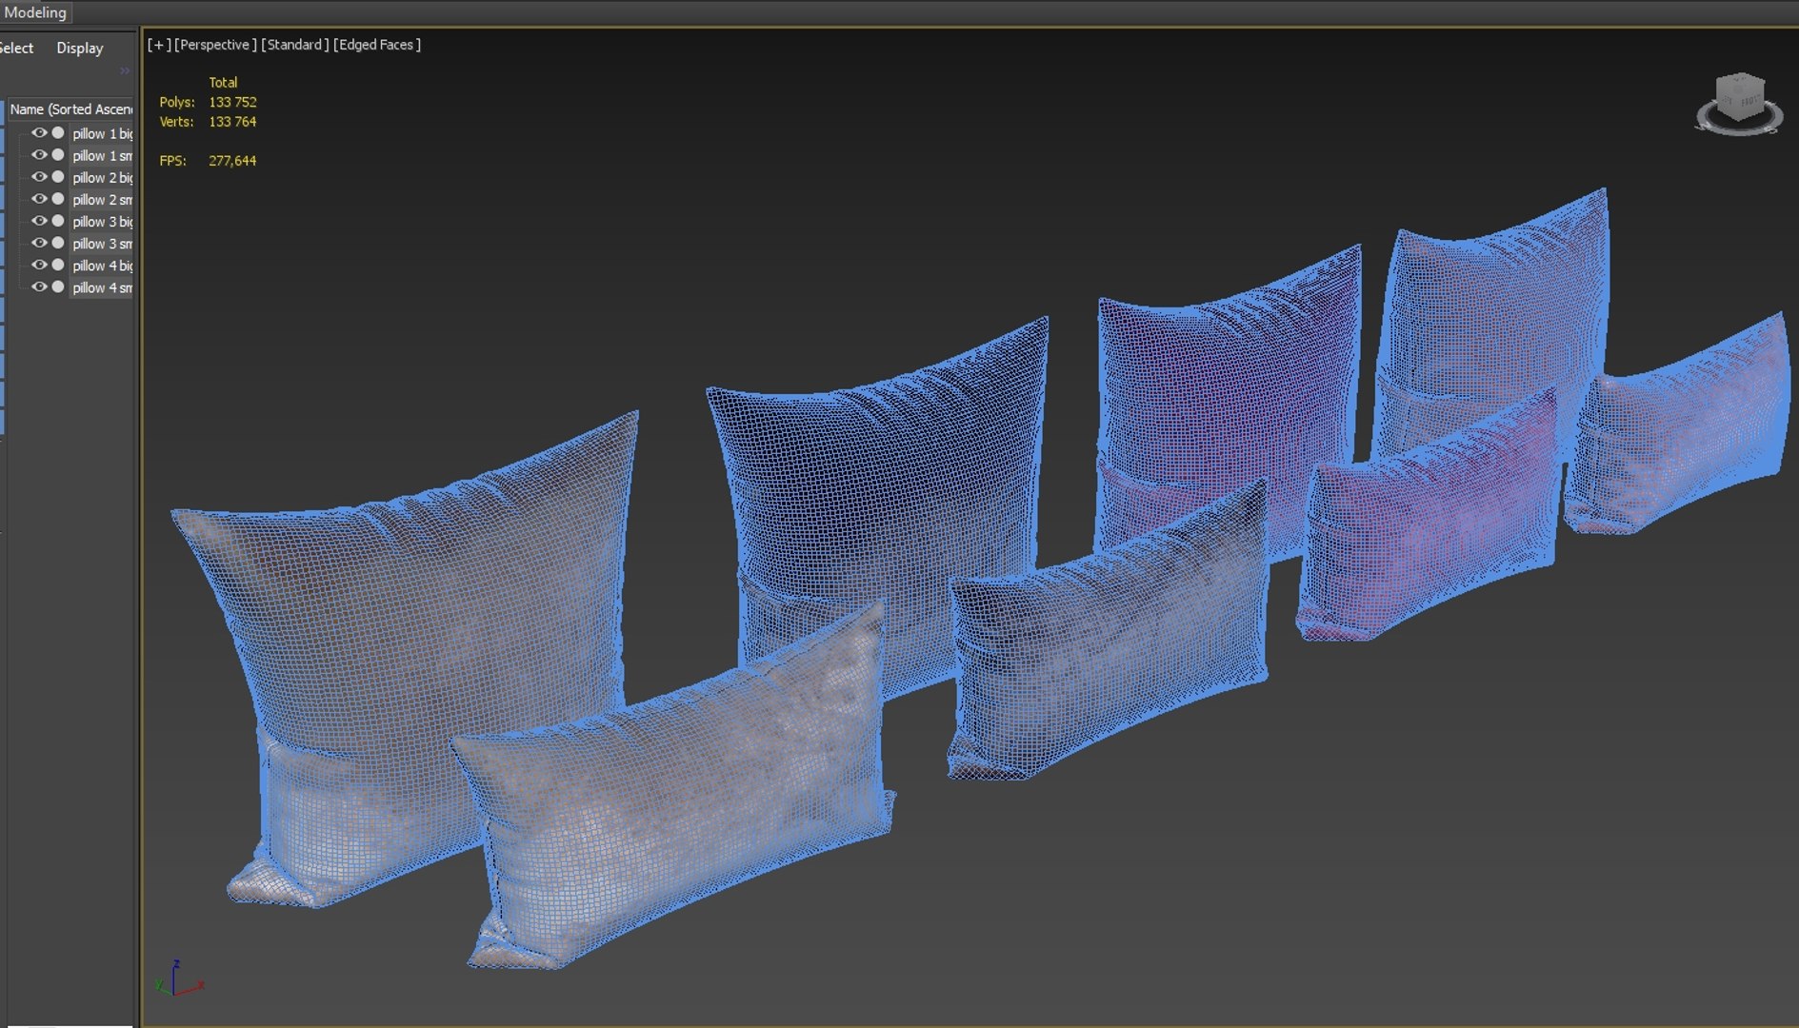The height and width of the screenshot is (1028, 1799).
Task: Click the FPS value 277,644
Action: (x=232, y=161)
